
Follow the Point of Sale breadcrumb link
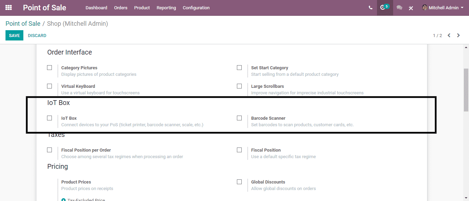(23, 24)
